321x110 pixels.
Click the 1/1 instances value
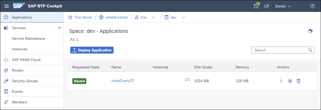[x=187, y=79]
